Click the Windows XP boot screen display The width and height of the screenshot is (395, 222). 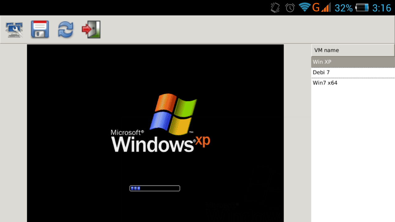(155, 133)
